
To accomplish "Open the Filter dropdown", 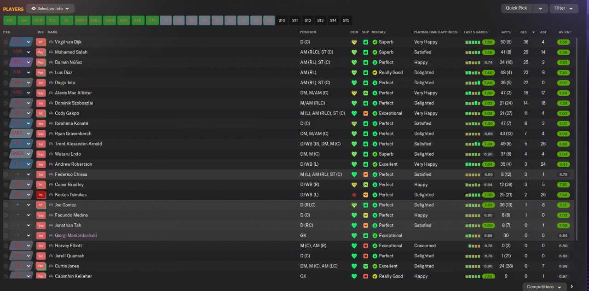I will tap(564, 8).
